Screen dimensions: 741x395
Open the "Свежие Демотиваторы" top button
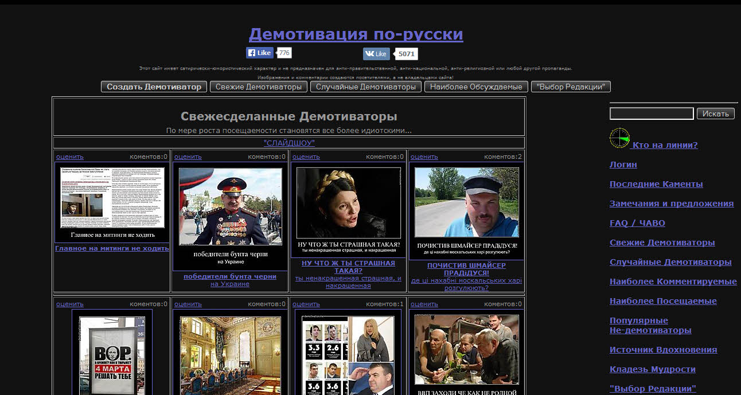click(x=258, y=87)
